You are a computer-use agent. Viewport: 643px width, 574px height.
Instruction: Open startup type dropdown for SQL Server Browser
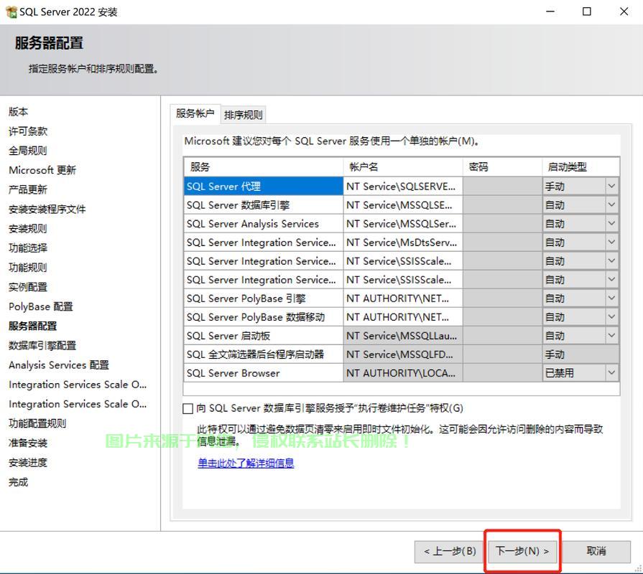[x=611, y=373]
